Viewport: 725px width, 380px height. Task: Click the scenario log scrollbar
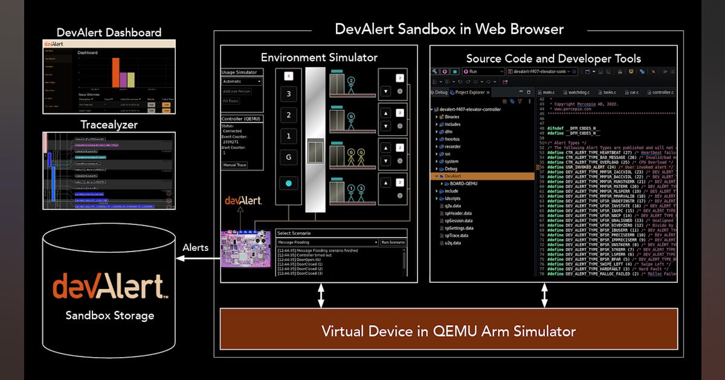click(404, 262)
